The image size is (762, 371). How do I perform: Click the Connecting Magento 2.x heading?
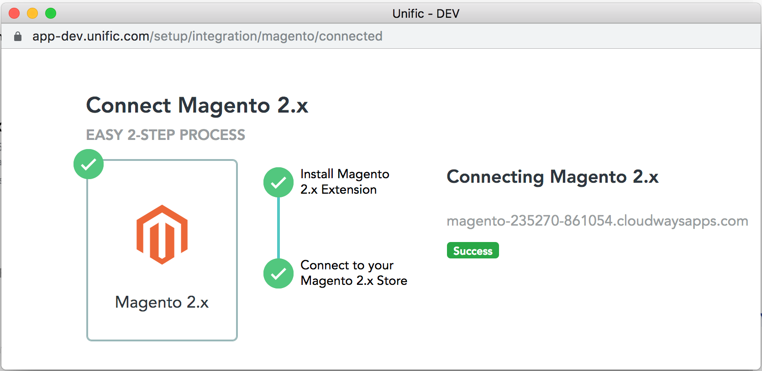(552, 177)
